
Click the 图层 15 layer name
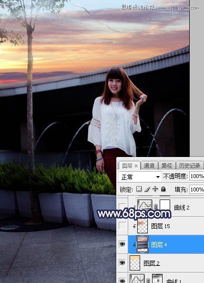coord(161,226)
